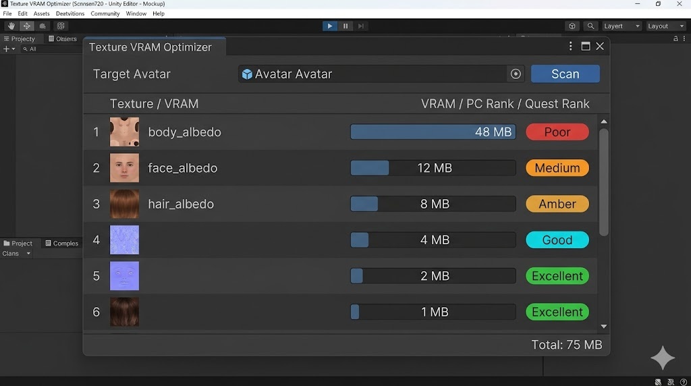Switch to the Projecty tab at top left
This screenshot has height=386, width=691.
point(20,38)
